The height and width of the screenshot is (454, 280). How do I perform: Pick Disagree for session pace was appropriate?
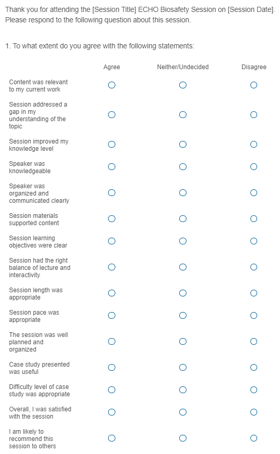pyautogui.click(x=254, y=316)
